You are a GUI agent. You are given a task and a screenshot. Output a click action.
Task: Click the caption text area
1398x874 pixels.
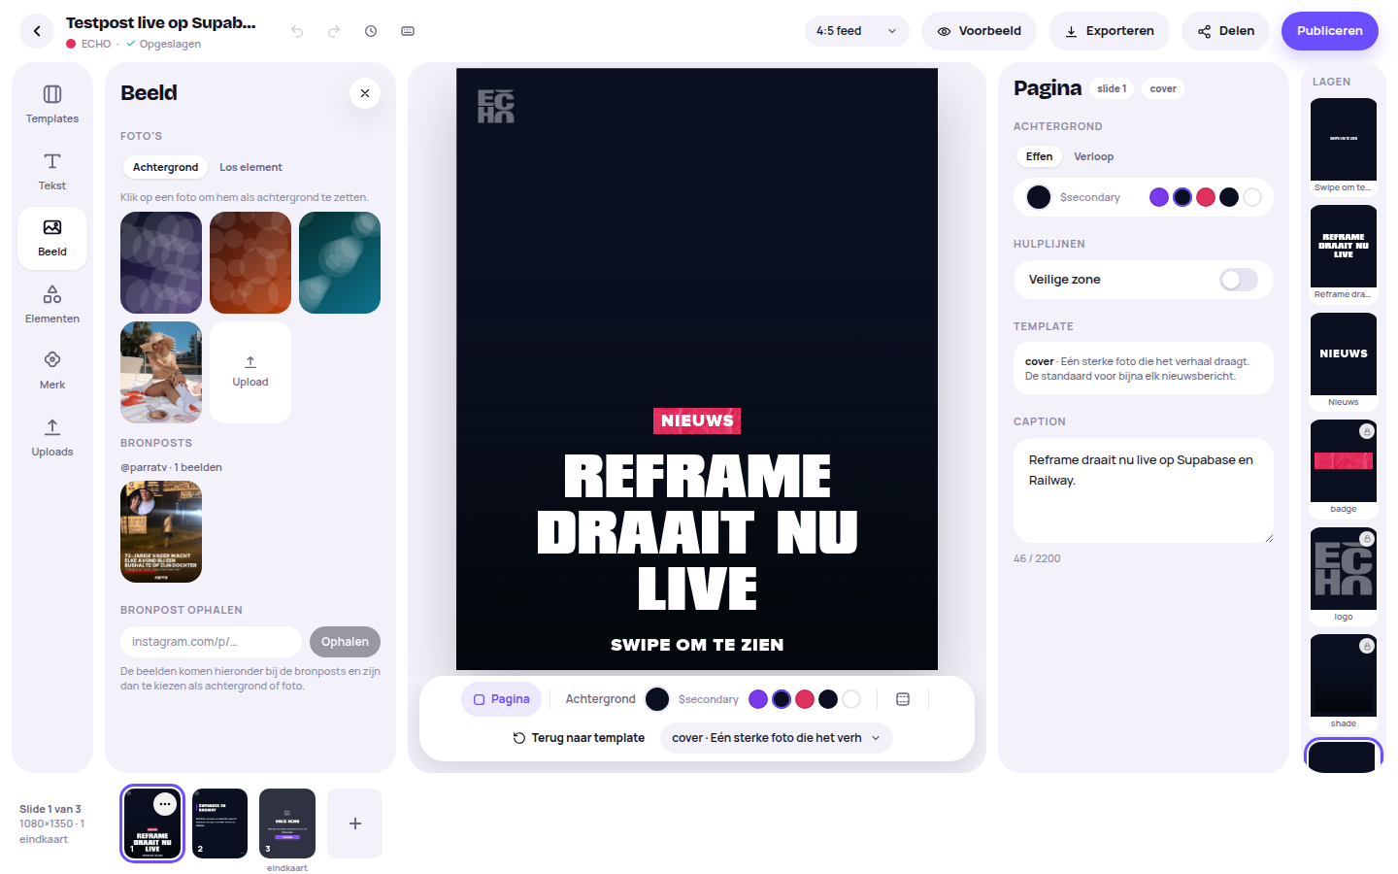(1144, 490)
